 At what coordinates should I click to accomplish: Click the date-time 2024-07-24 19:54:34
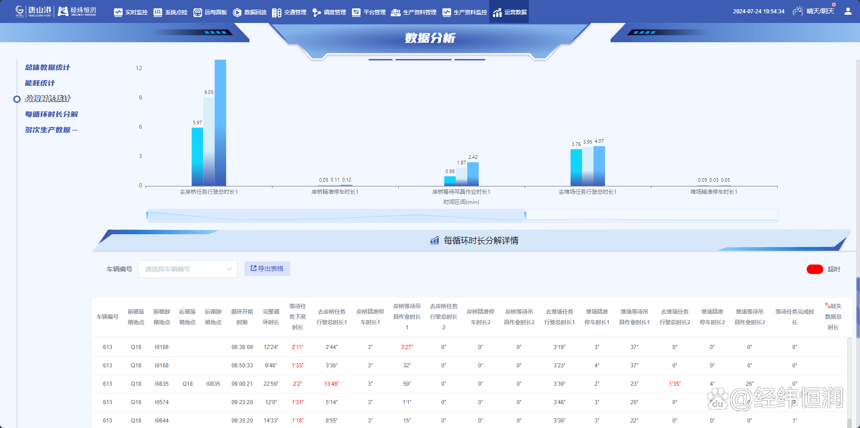pos(758,11)
